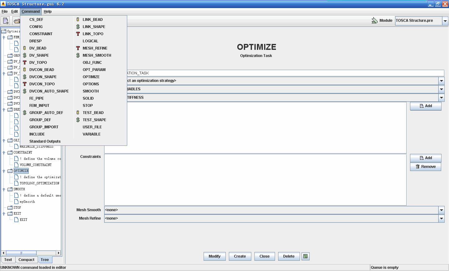The height and width of the screenshot is (271, 449).
Task: Collapse the SMOOTH tree node handle
Action: click(x=4, y=189)
